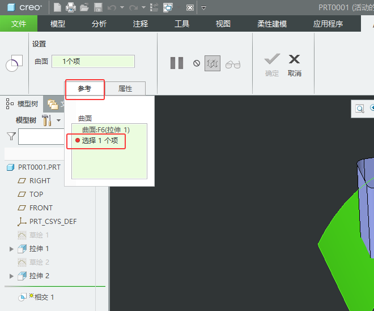Click the model tree filter funnel icon
374x311 pixels.
pyautogui.click(x=11, y=136)
